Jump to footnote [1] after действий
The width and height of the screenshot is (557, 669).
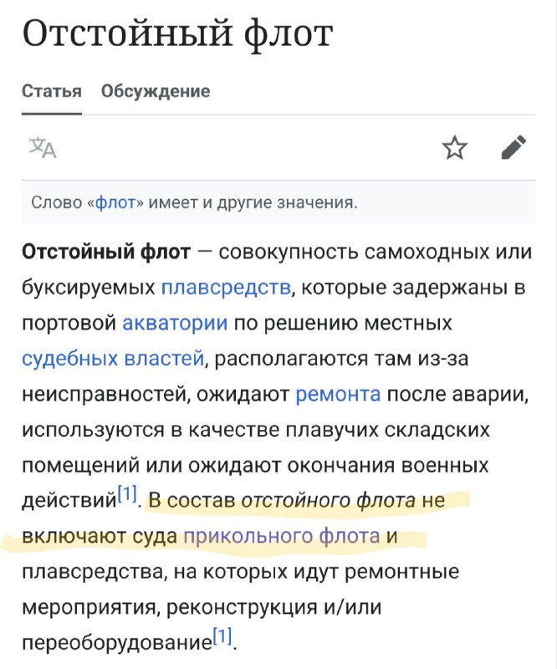point(127,494)
